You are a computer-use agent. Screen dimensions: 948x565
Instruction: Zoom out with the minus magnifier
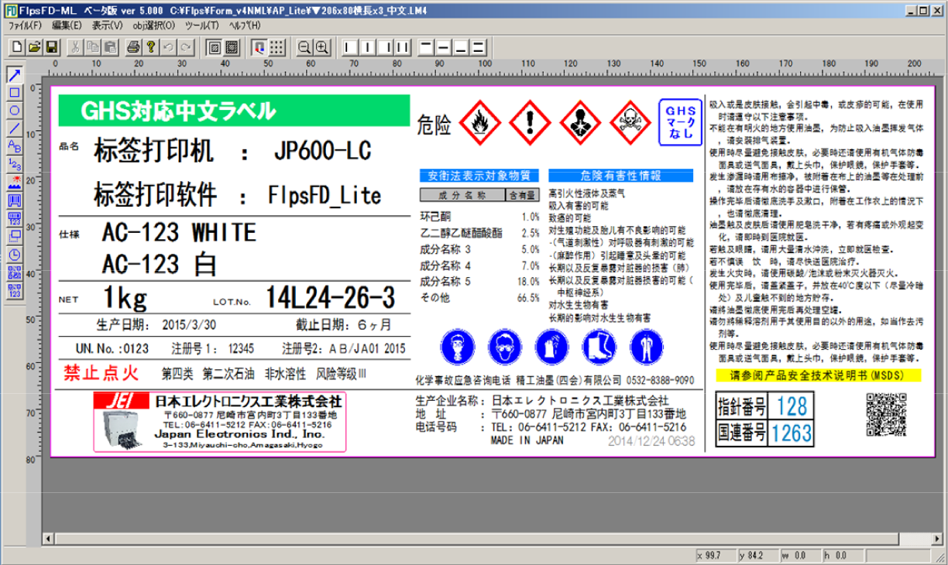coord(304,46)
